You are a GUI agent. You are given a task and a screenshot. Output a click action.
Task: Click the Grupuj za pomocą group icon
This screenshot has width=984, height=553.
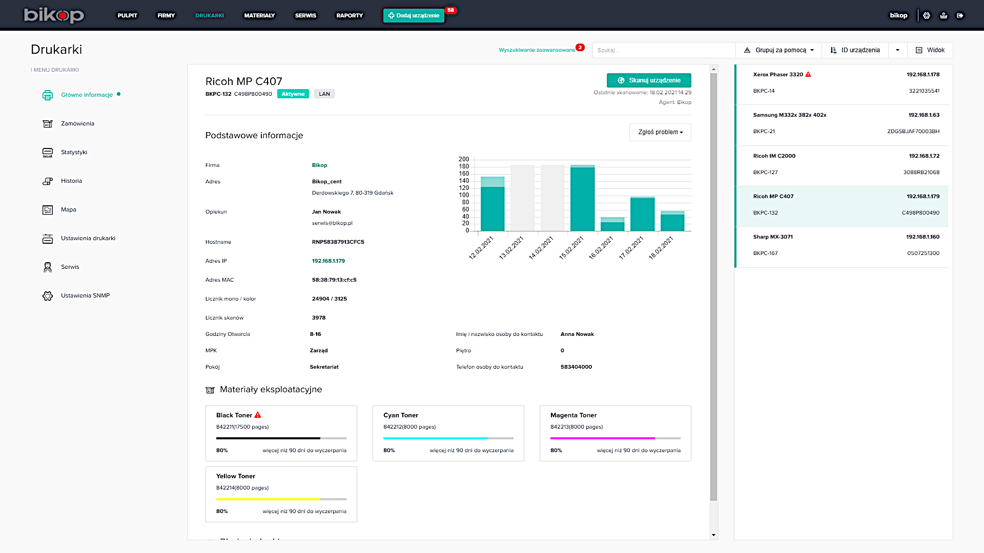[x=747, y=50]
